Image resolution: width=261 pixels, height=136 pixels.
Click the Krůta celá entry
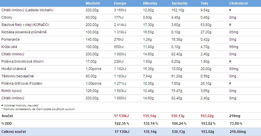coord(9,47)
